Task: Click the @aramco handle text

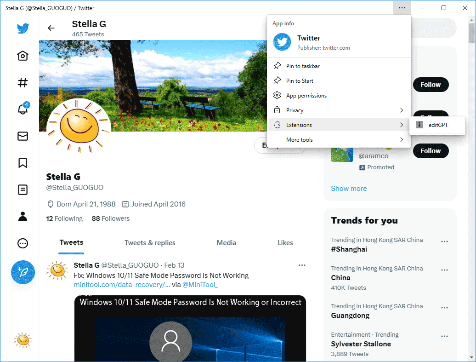Action: point(374,156)
